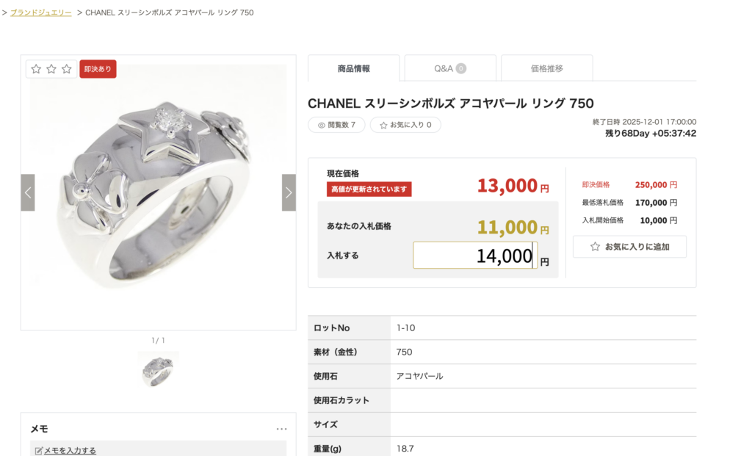The width and height of the screenshot is (752, 456).
Task: Open the 価格推移 price history tab
Action: [546, 68]
